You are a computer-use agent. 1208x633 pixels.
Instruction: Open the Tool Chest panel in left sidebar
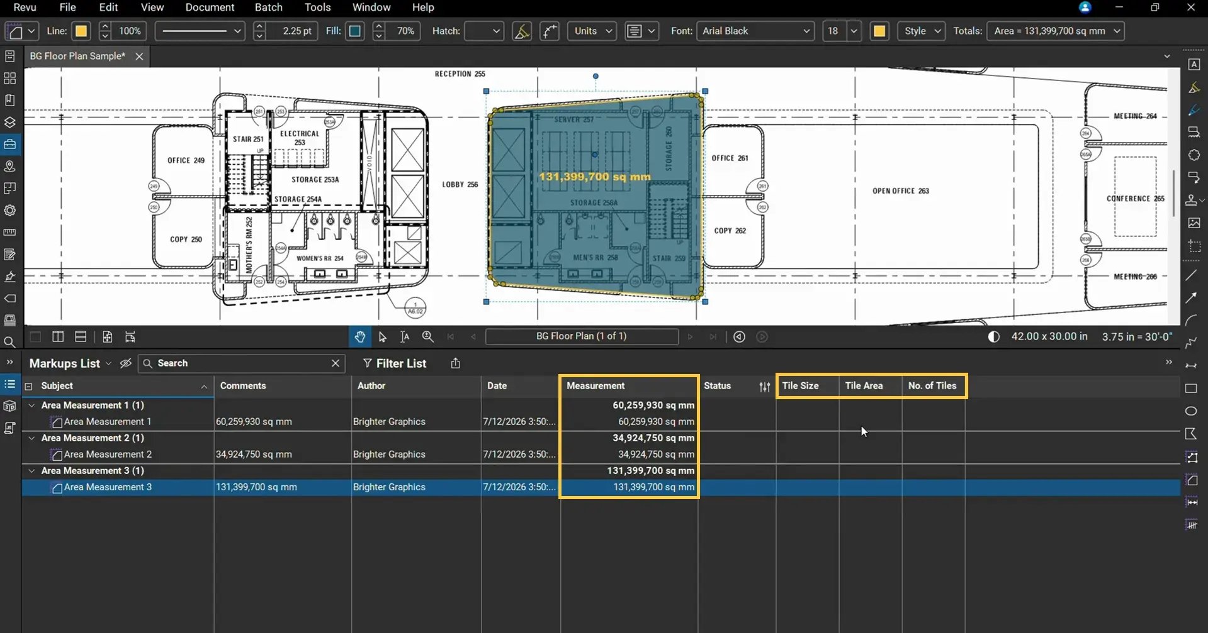pyautogui.click(x=9, y=144)
